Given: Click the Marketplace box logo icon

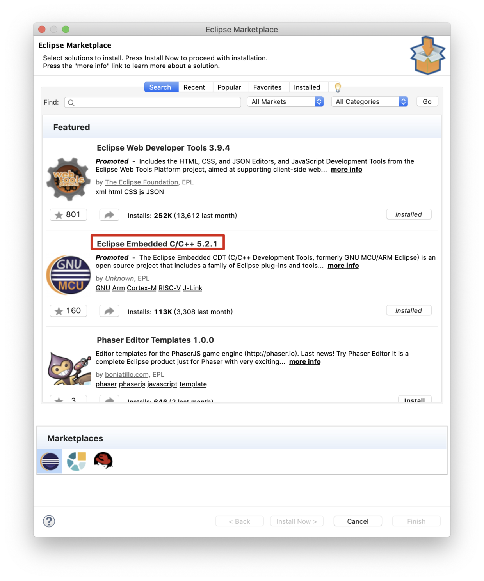Looking at the screenshot, I should [x=427, y=55].
